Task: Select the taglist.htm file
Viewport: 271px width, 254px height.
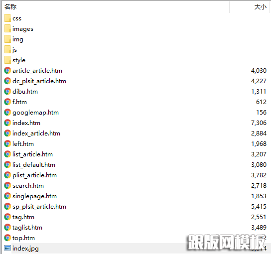Action: coord(27,228)
